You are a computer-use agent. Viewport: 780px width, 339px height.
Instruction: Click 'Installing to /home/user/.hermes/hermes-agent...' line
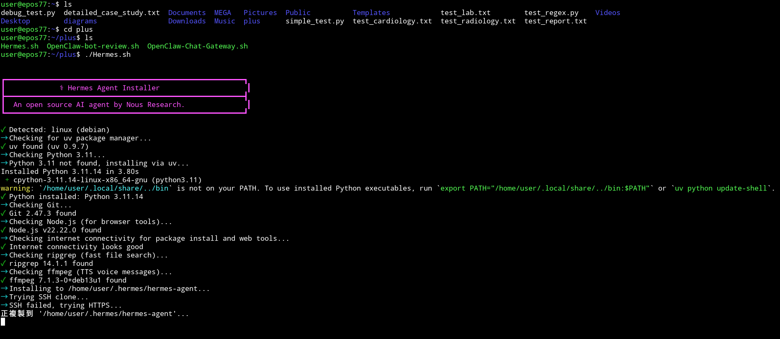[x=106, y=289]
